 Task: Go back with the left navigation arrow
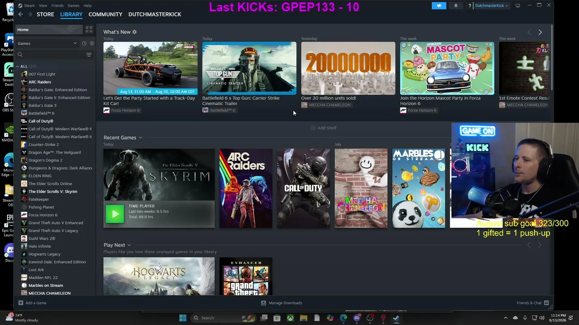pos(20,14)
